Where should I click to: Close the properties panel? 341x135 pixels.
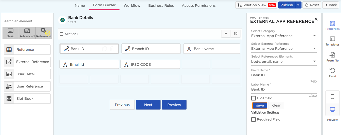click(316, 19)
